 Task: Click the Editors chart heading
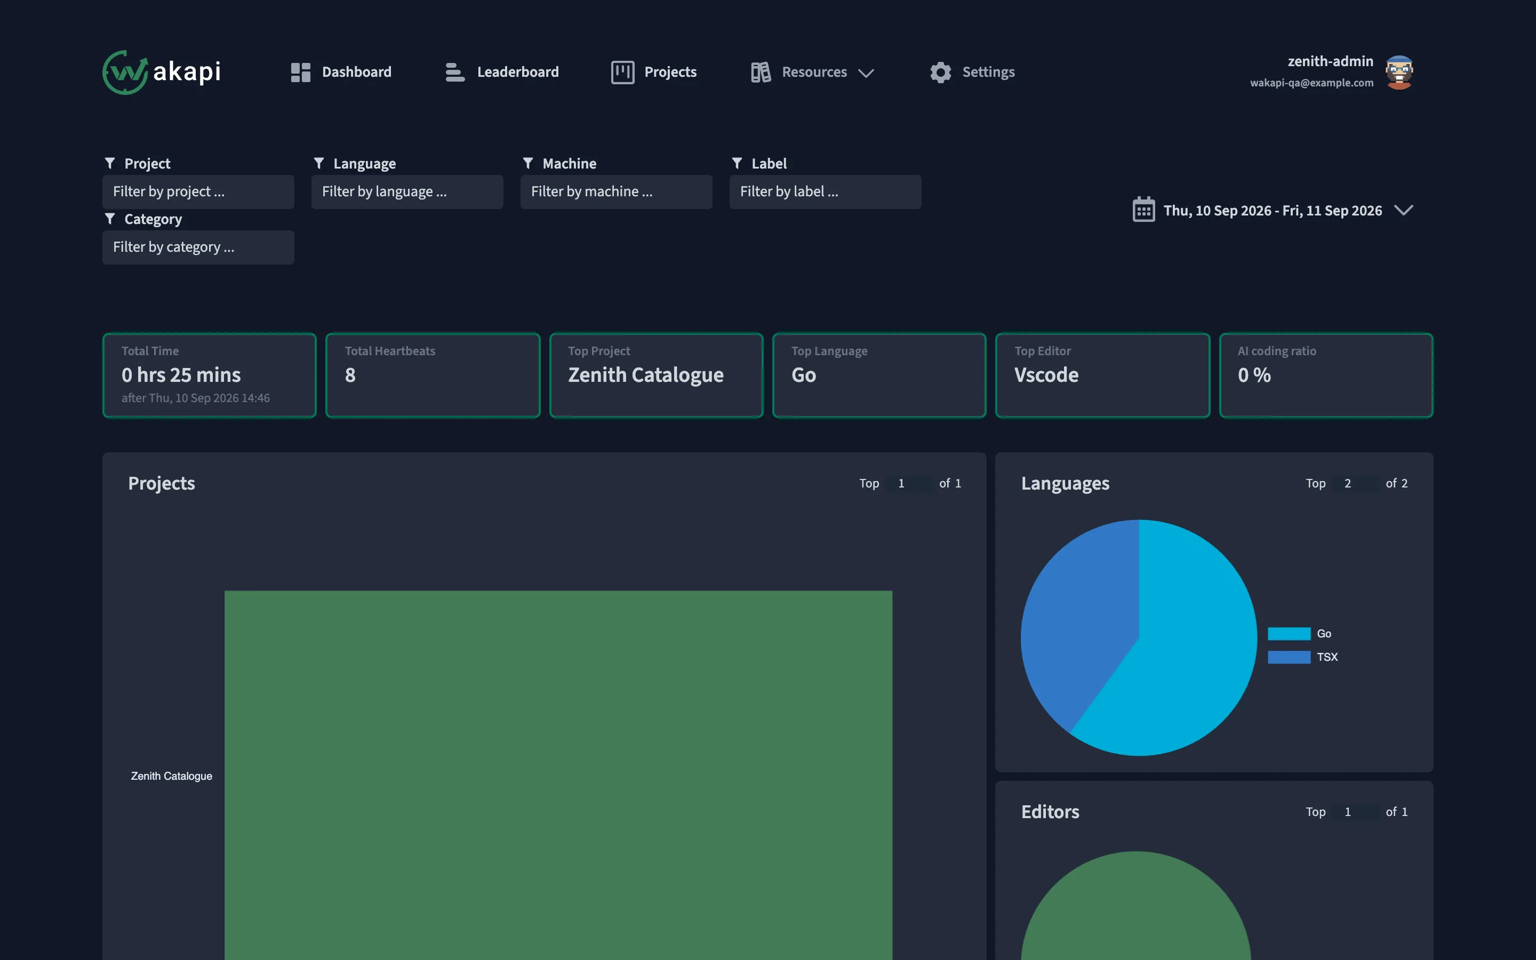1050,811
